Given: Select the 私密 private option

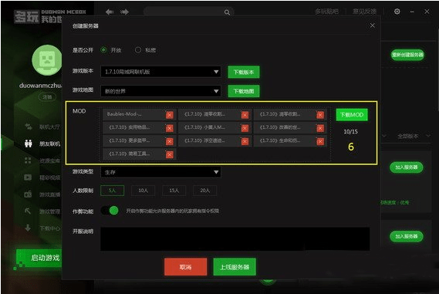Looking at the screenshot, I should (x=138, y=50).
